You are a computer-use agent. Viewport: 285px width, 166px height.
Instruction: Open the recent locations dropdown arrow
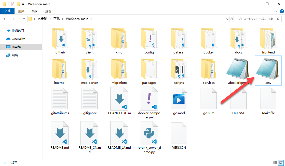pos(19,19)
